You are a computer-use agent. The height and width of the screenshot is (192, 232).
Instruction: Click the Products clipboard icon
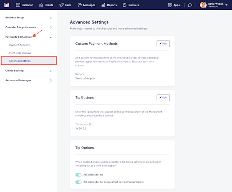(x=125, y=5)
